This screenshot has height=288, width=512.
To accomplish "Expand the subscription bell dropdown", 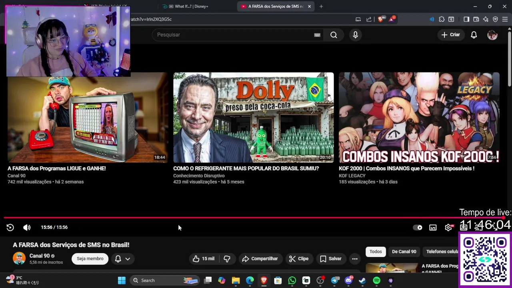I will [x=122, y=259].
